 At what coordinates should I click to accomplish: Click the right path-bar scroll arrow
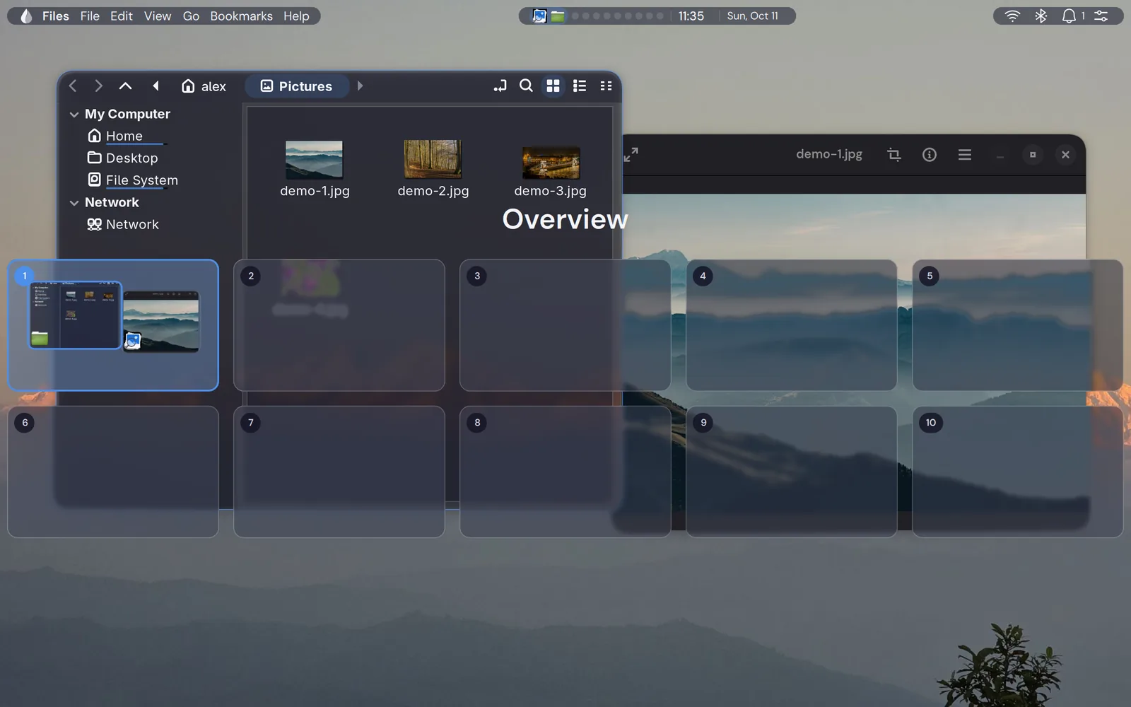[x=360, y=86]
